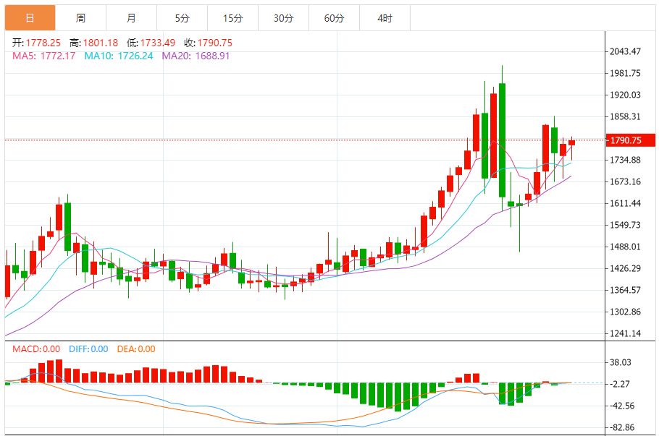
Task: Open the 5分 timeframe tab
Action: pyautogui.click(x=182, y=18)
